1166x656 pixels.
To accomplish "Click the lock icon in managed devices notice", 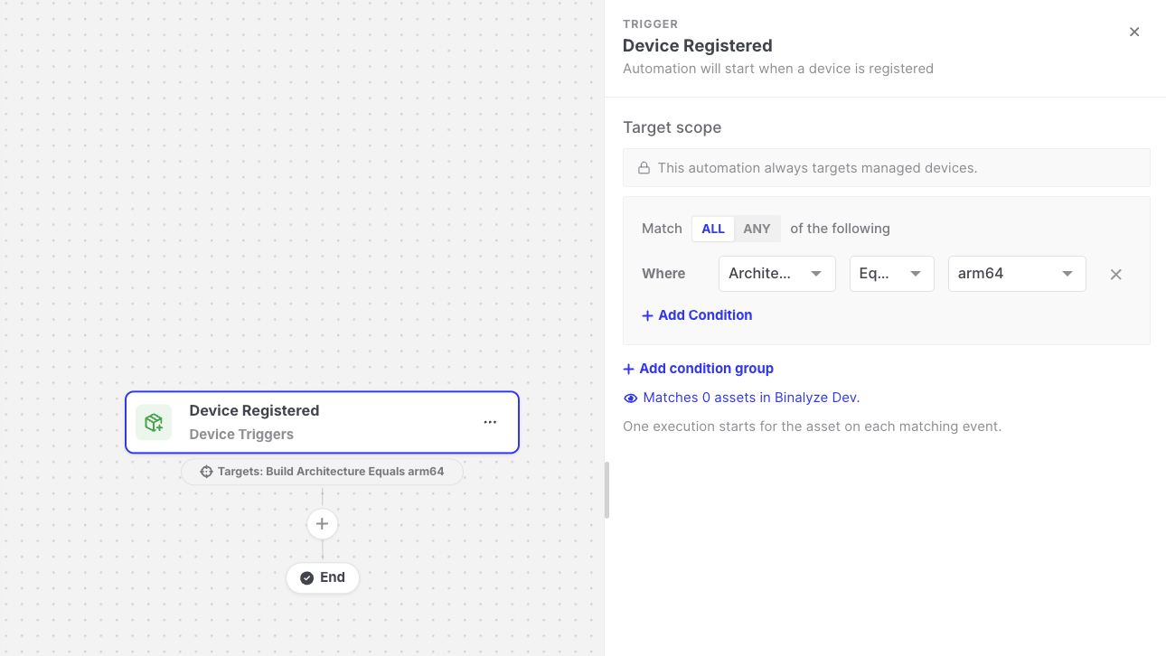I will tap(644, 168).
